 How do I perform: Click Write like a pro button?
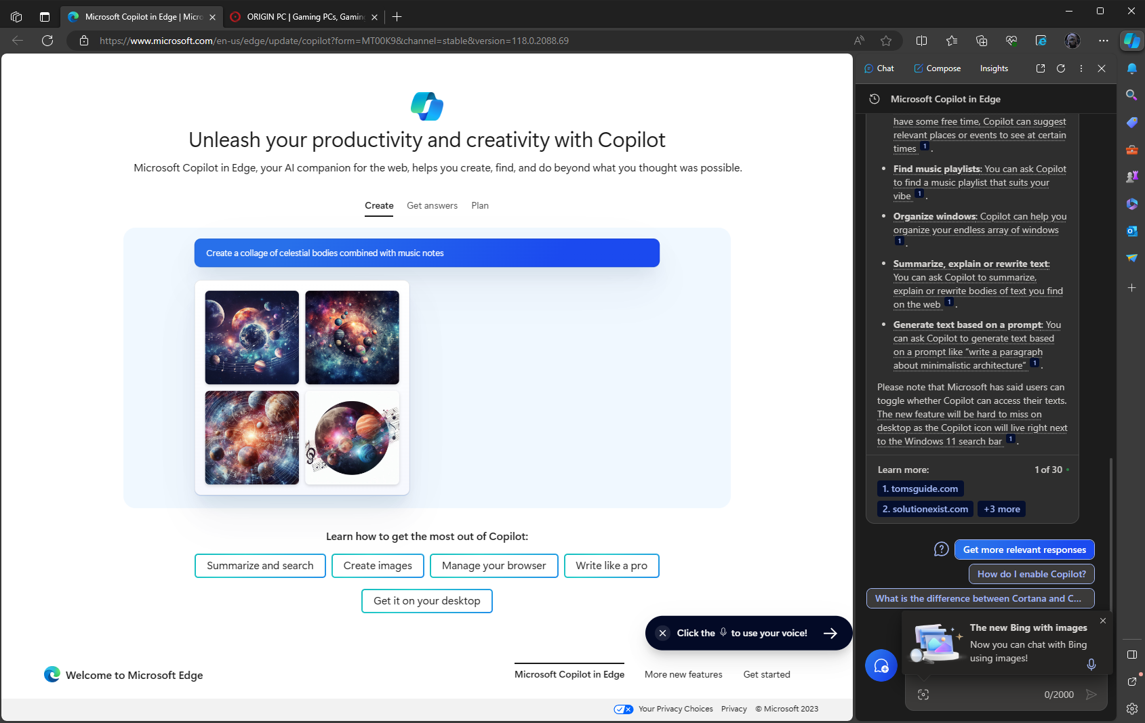tap(611, 566)
